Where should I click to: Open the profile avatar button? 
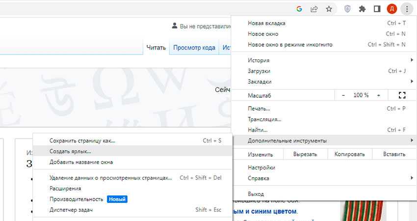point(391,9)
